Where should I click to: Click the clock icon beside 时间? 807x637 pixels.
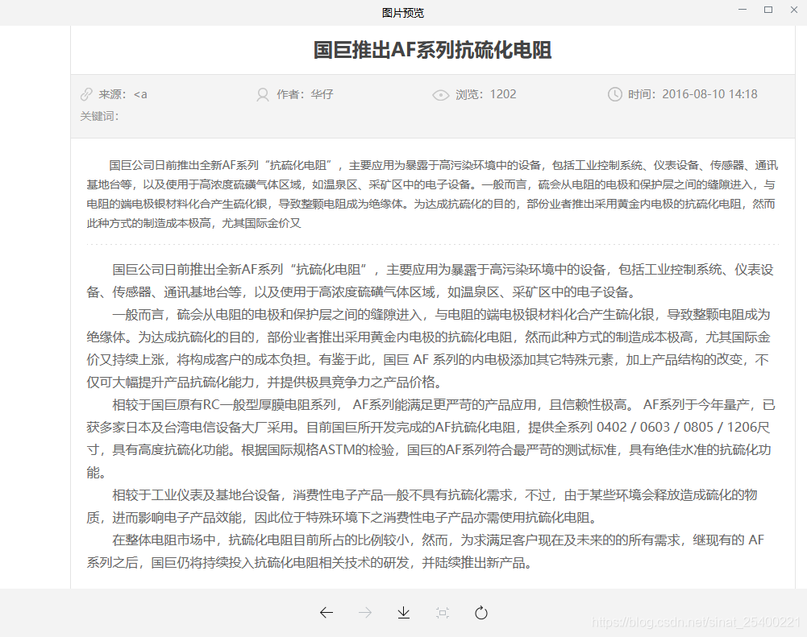615,94
